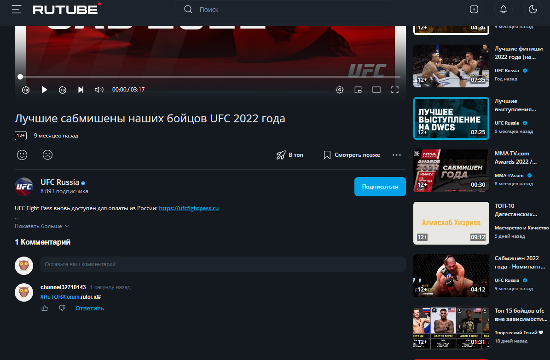Toggle the dark theme moon icon
This screenshot has height=360, width=550.
[x=533, y=10]
